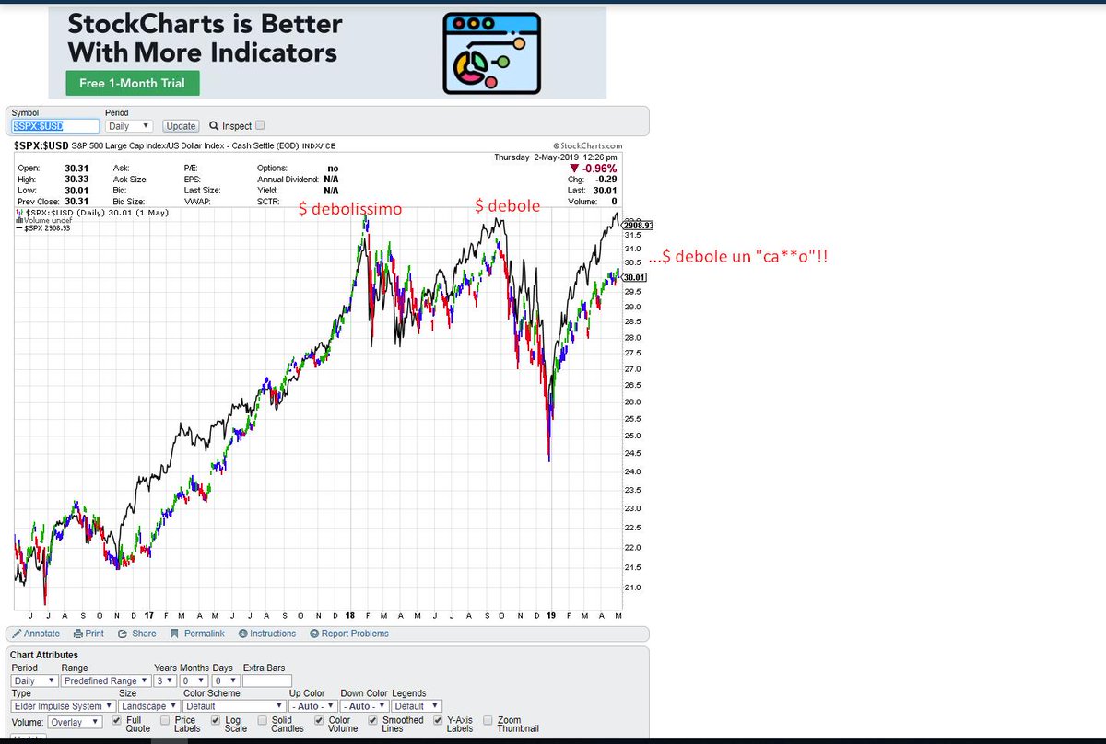Click the Chart Attributes heading
Viewport: 1106px width, 744px height.
(44, 655)
